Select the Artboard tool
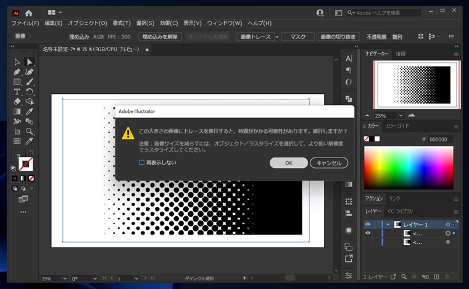Viewport: 469px width, 289px height. click(x=17, y=131)
